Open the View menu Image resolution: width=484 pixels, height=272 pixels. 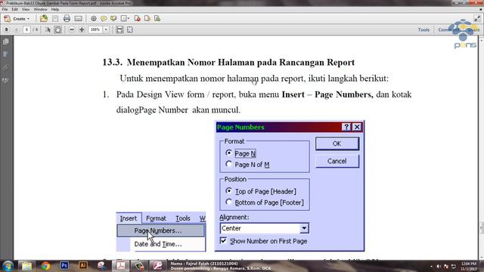pyautogui.click(x=26, y=9)
